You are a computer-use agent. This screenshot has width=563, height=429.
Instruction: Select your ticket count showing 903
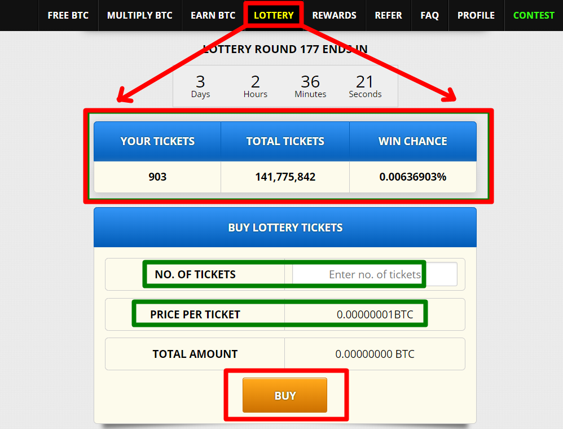(157, 177)
